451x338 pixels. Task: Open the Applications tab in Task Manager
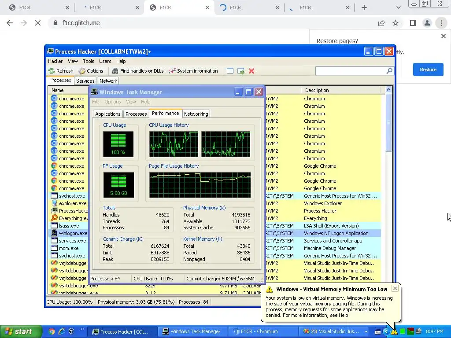[x=107, y=114]
